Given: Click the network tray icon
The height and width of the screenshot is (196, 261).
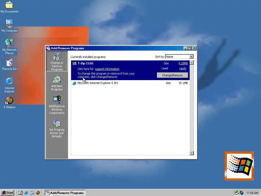Looking at the screenshot, I should point(237,193).
